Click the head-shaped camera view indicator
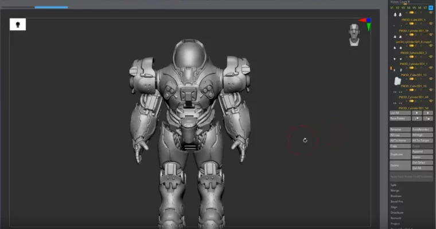 (x=354, y=35)
